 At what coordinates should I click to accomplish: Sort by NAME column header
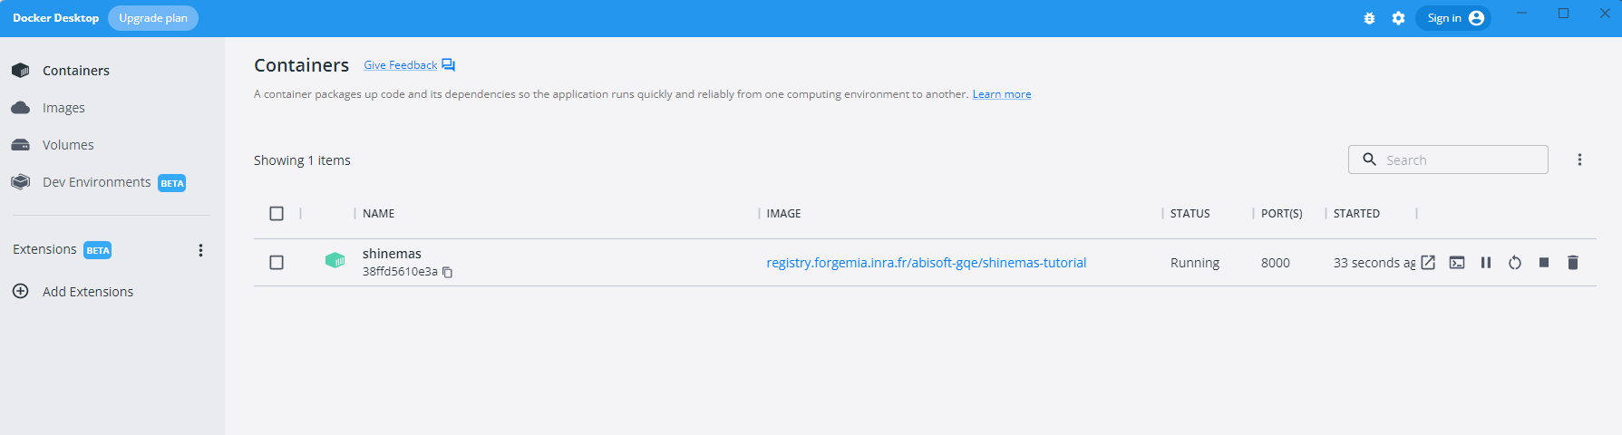click(378, 214)
